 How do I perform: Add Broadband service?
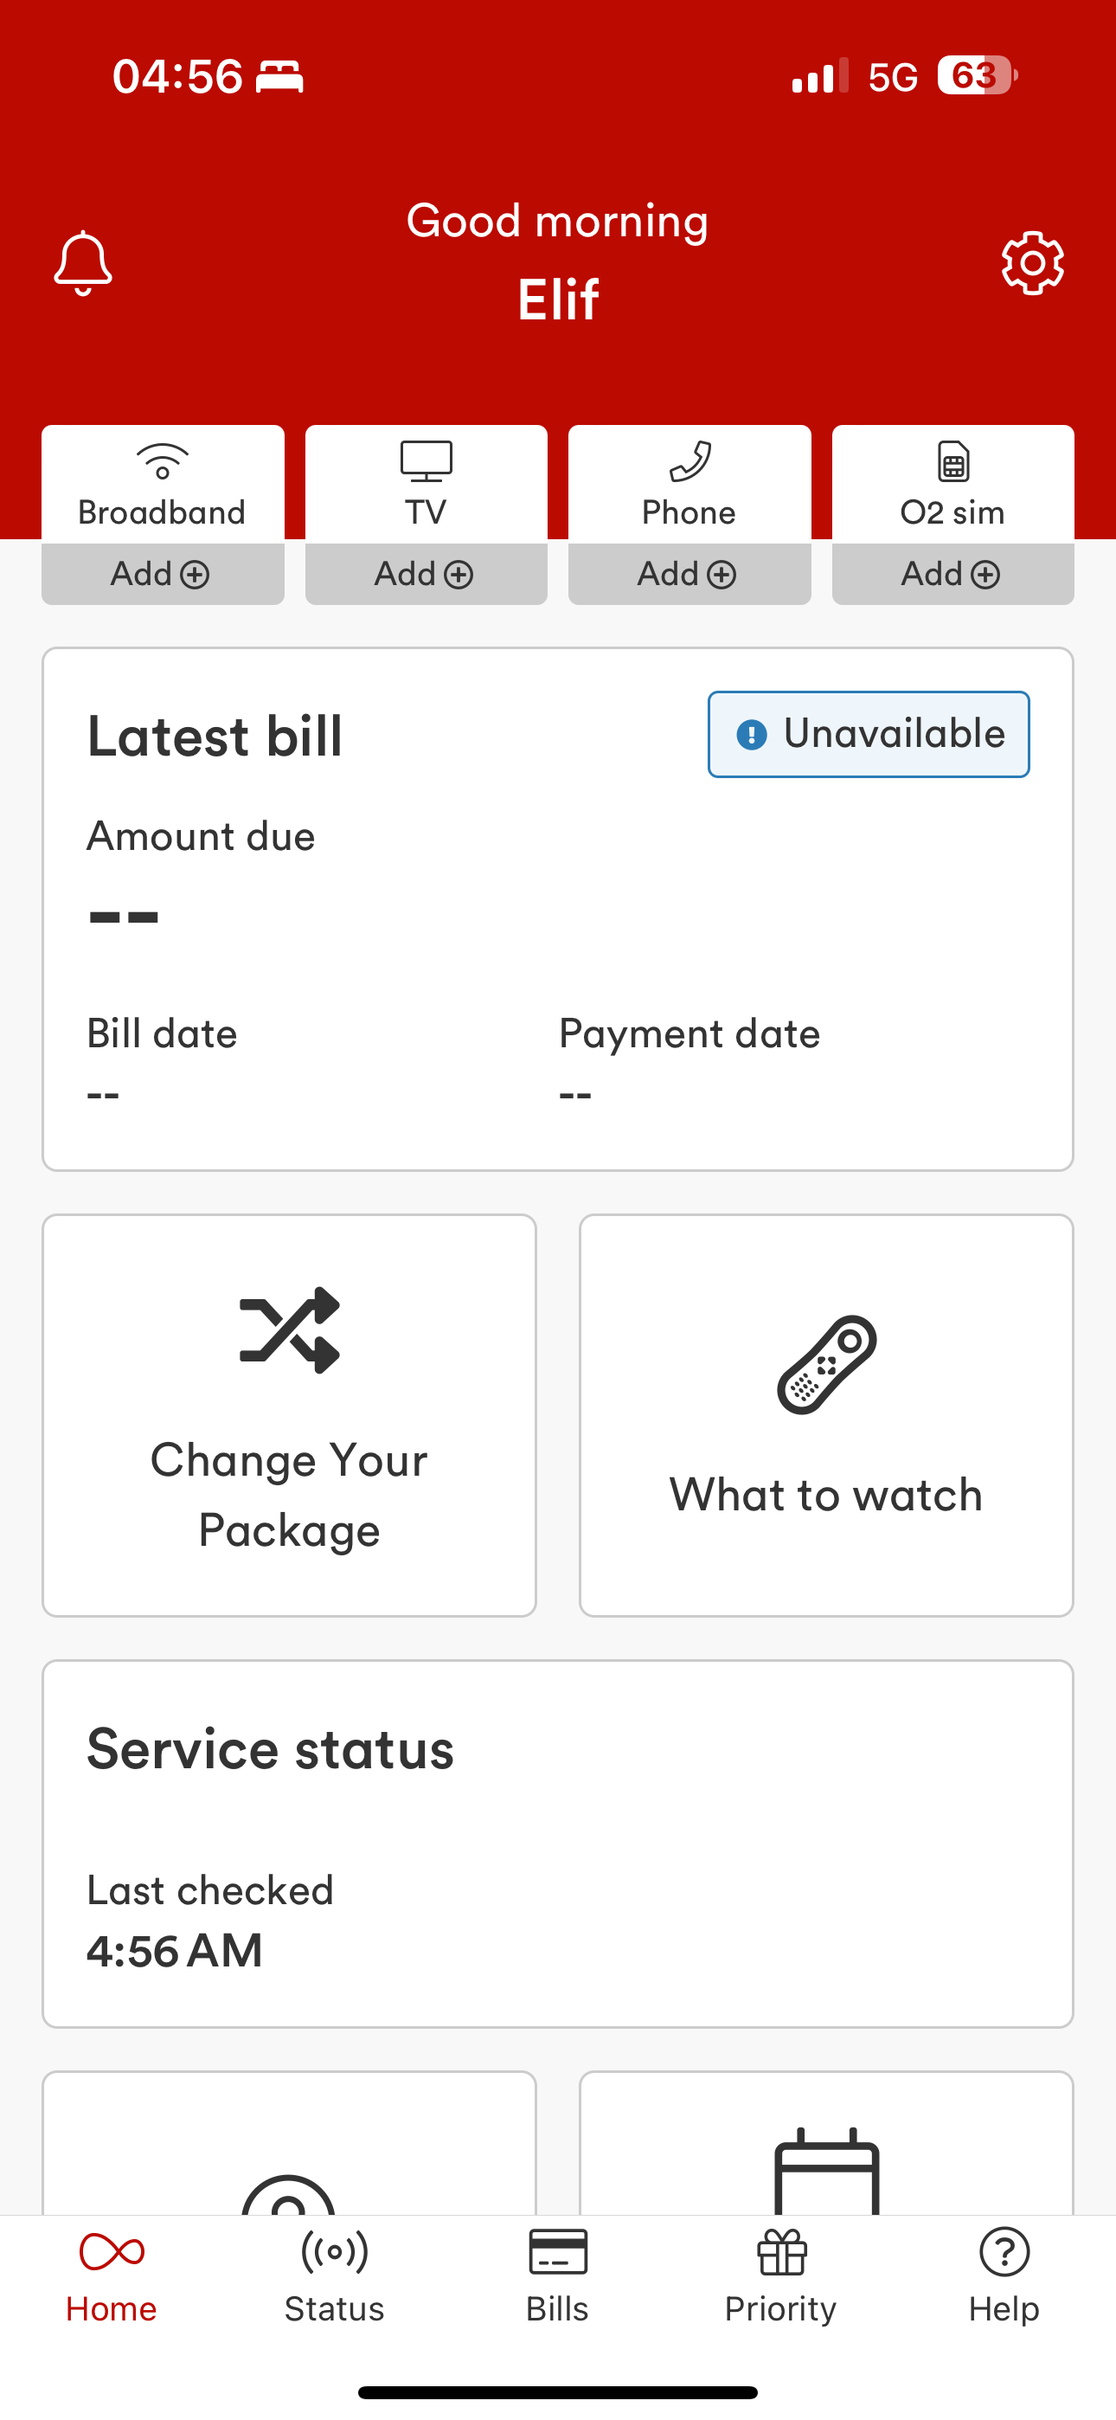pos(163,574)
